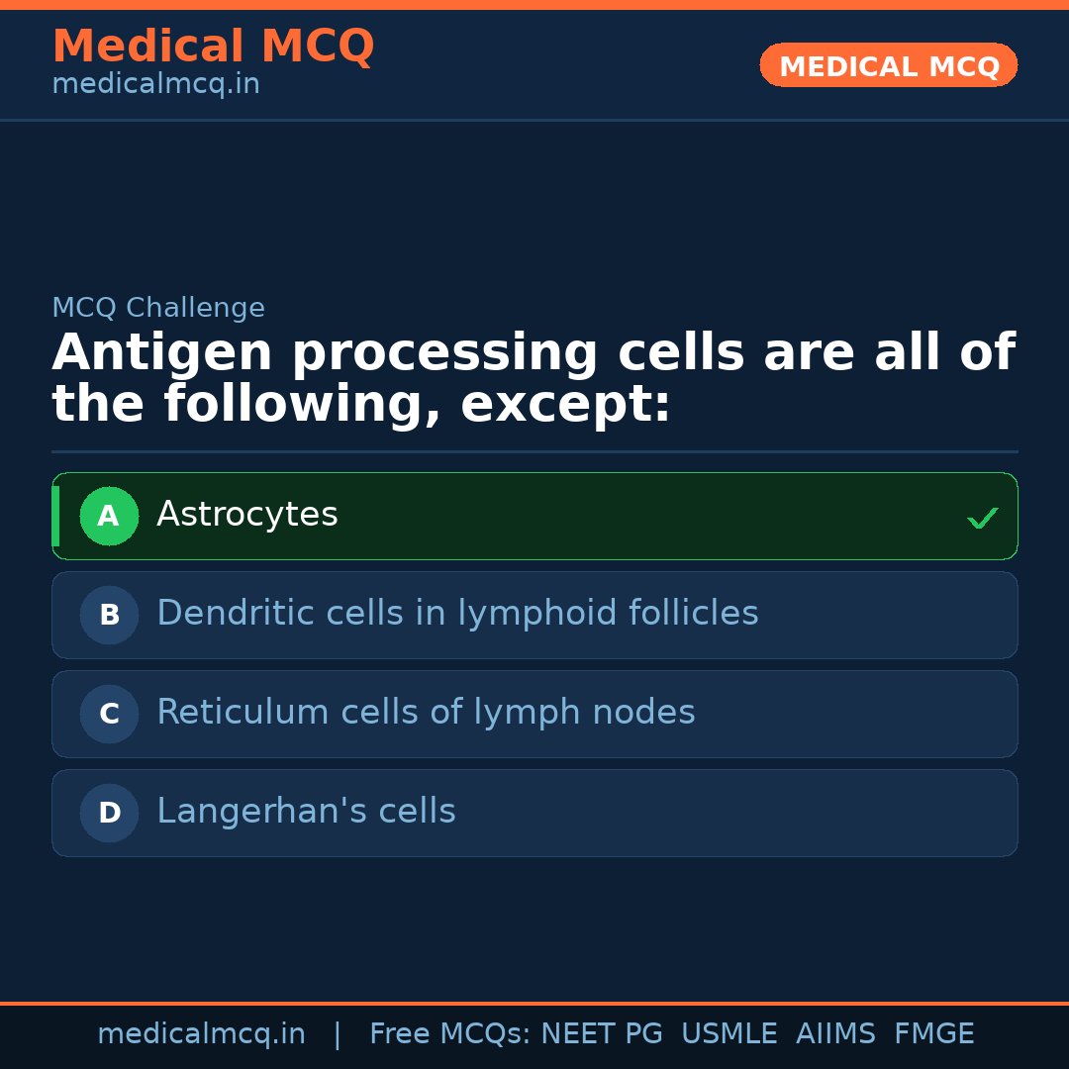Open the Medical MCQ header title

pyautogui.click(x=213, y=47)
